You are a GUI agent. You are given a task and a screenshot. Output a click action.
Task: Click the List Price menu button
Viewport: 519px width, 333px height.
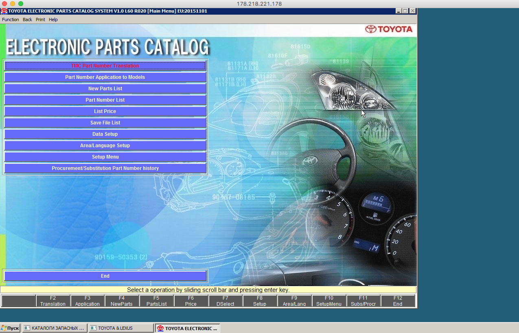tap(105, 111)
